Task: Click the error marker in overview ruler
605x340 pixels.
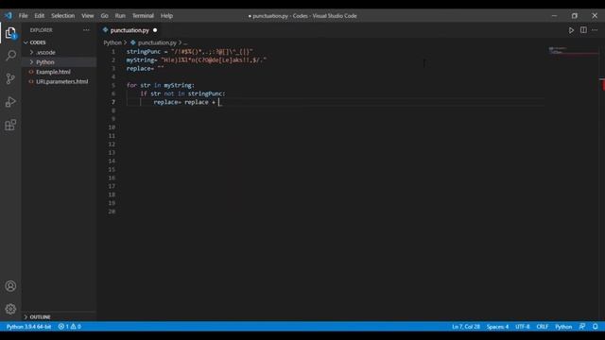Action: point(602,85)
